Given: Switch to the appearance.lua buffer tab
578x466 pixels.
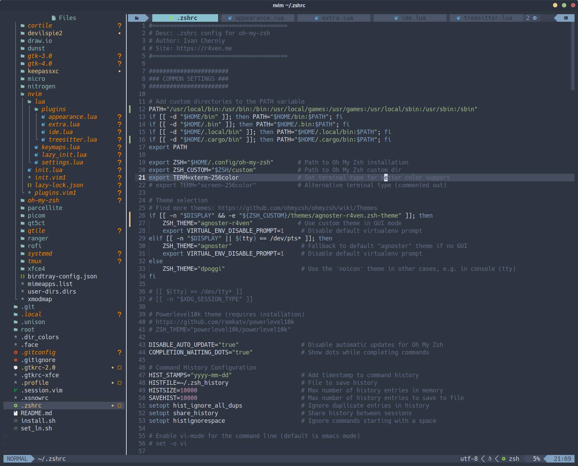Looking at the screenshot, I should 259,18.
